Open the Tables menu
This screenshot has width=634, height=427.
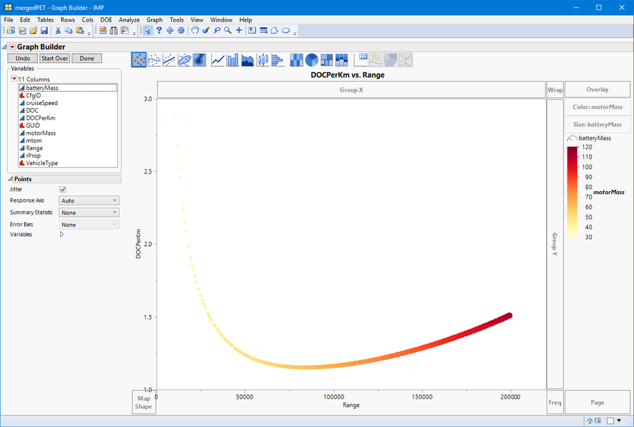[45, 20]
